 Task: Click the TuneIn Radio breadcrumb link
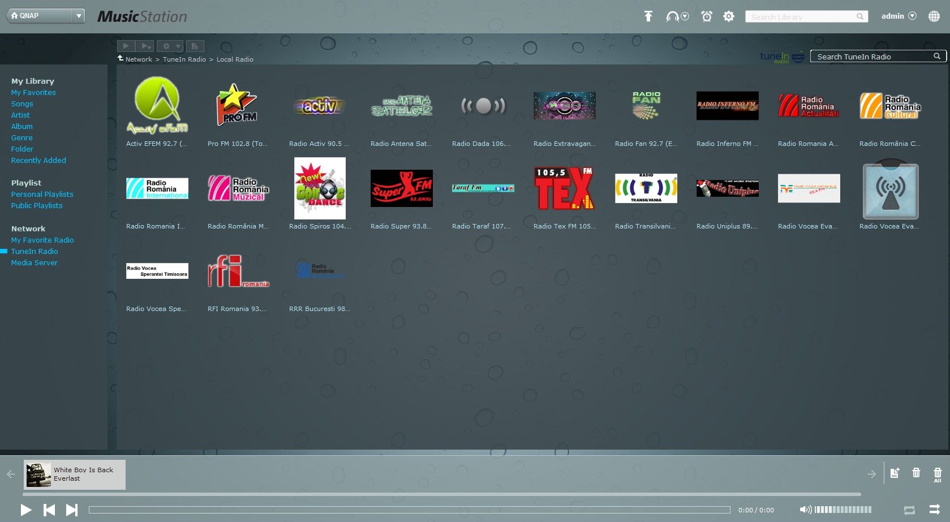coord(184,59)
